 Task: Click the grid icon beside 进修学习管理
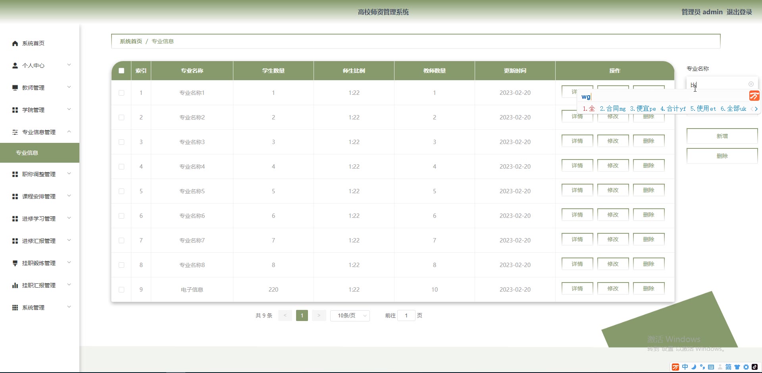[15, 219]
